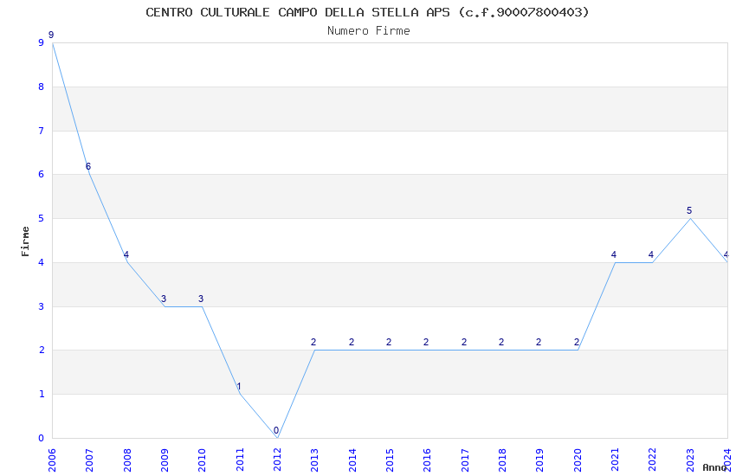736x476 pixels.
Task: Select the 2006 year label
Action: (52, 460)
